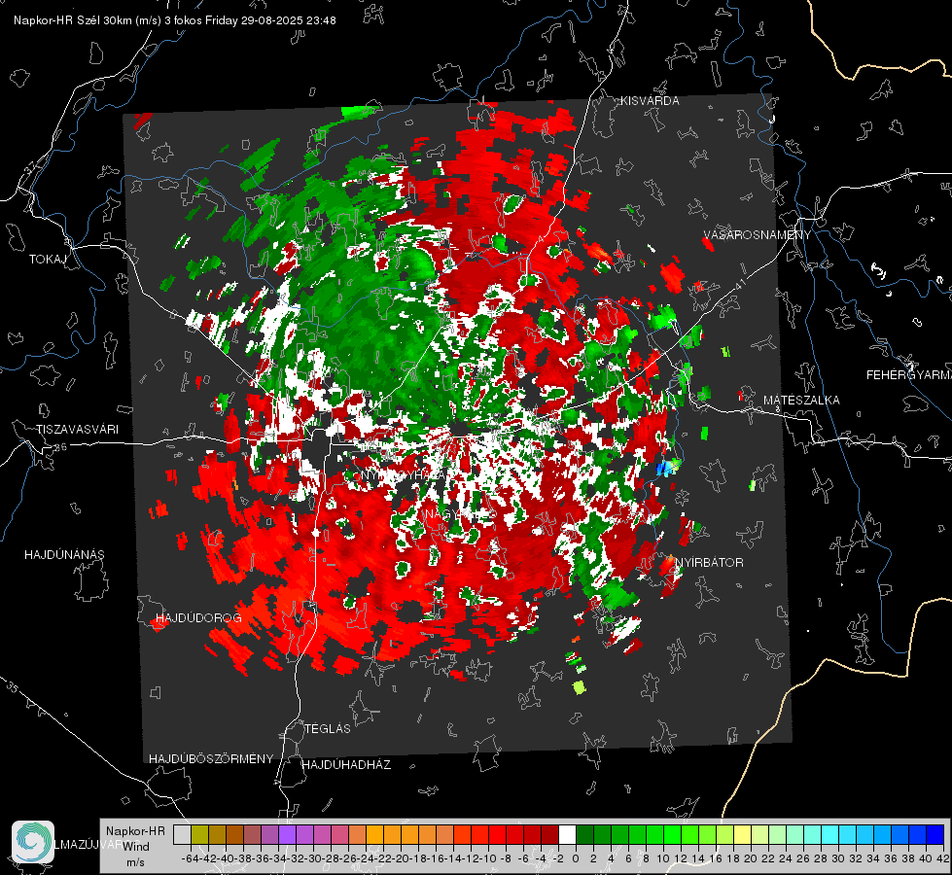Select the bright orange swatch between -24 and -22
This screenshot has height=875, width=952.
tap(374, 834)
